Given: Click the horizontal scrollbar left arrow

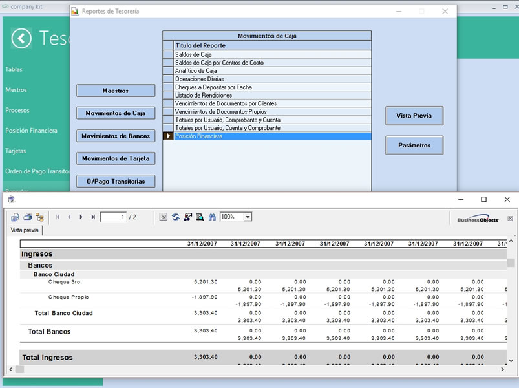Looking at the screenshot, I should click(x=11, y=369).
